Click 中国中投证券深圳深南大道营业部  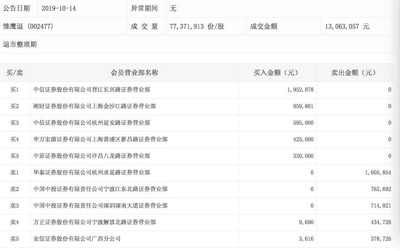(100, 206)
